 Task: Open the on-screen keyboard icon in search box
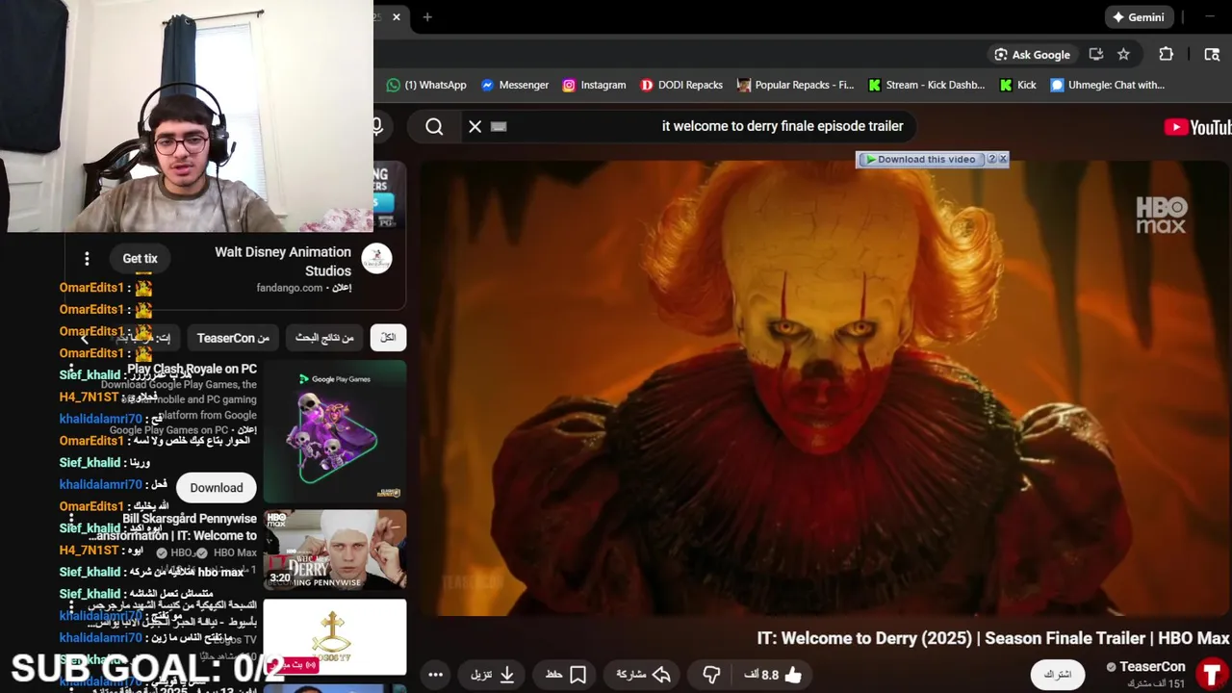(499, 126)
